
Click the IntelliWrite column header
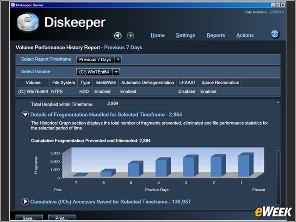106,83
